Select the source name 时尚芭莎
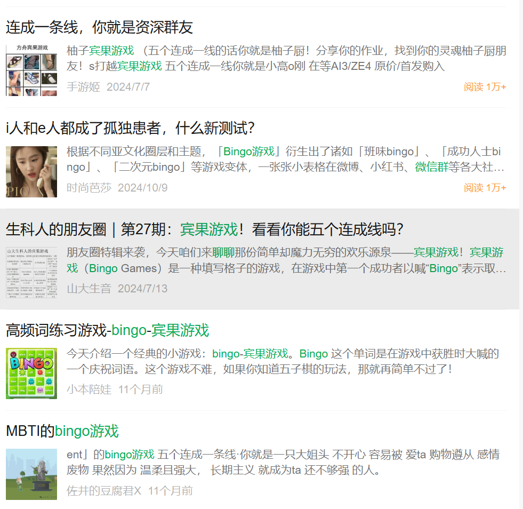This screenshot has height=509, width=523. 89,188
